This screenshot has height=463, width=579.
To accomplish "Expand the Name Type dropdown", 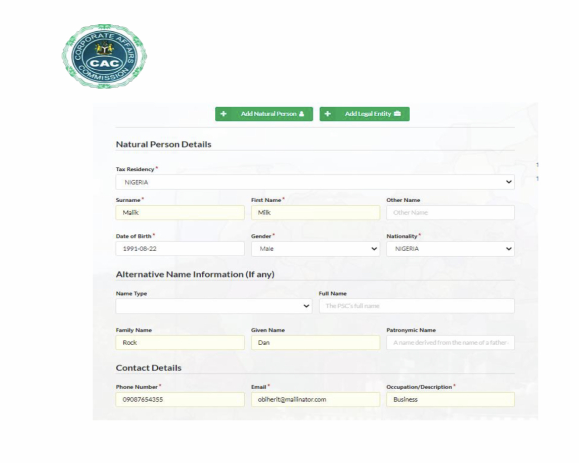I will (213, 306).
